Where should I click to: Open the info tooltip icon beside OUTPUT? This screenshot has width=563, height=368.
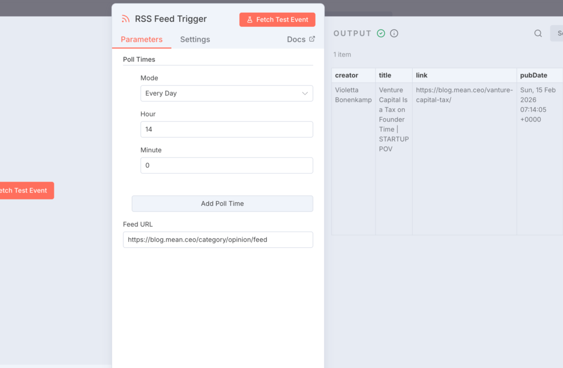(x=394, y=33)
